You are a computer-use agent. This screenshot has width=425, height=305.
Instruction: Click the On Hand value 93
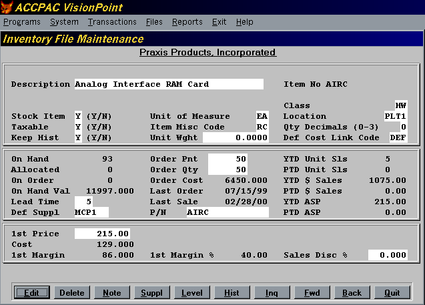tap(107, 159)
